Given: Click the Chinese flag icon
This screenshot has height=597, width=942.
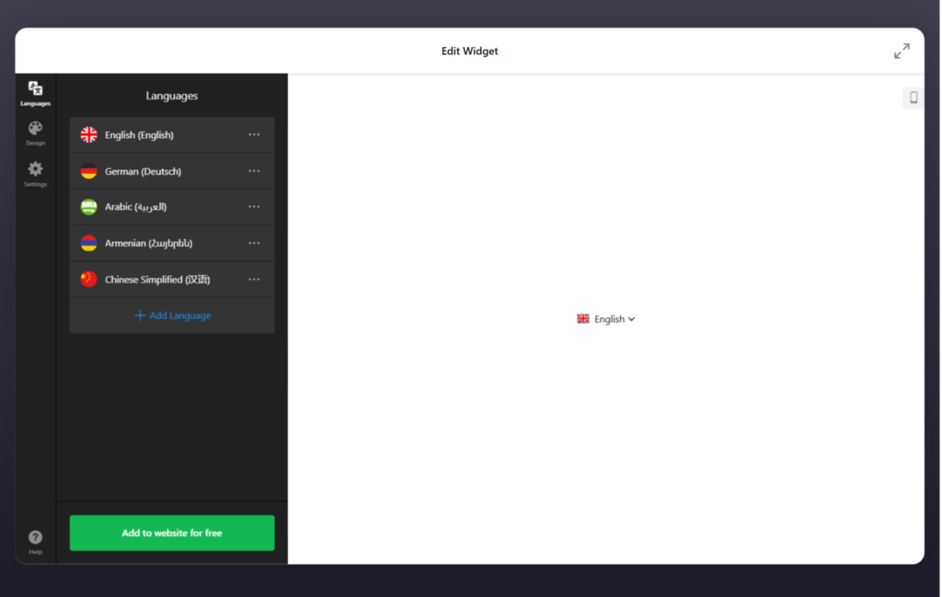Looking at the screenshot, I should click(88, 279).
